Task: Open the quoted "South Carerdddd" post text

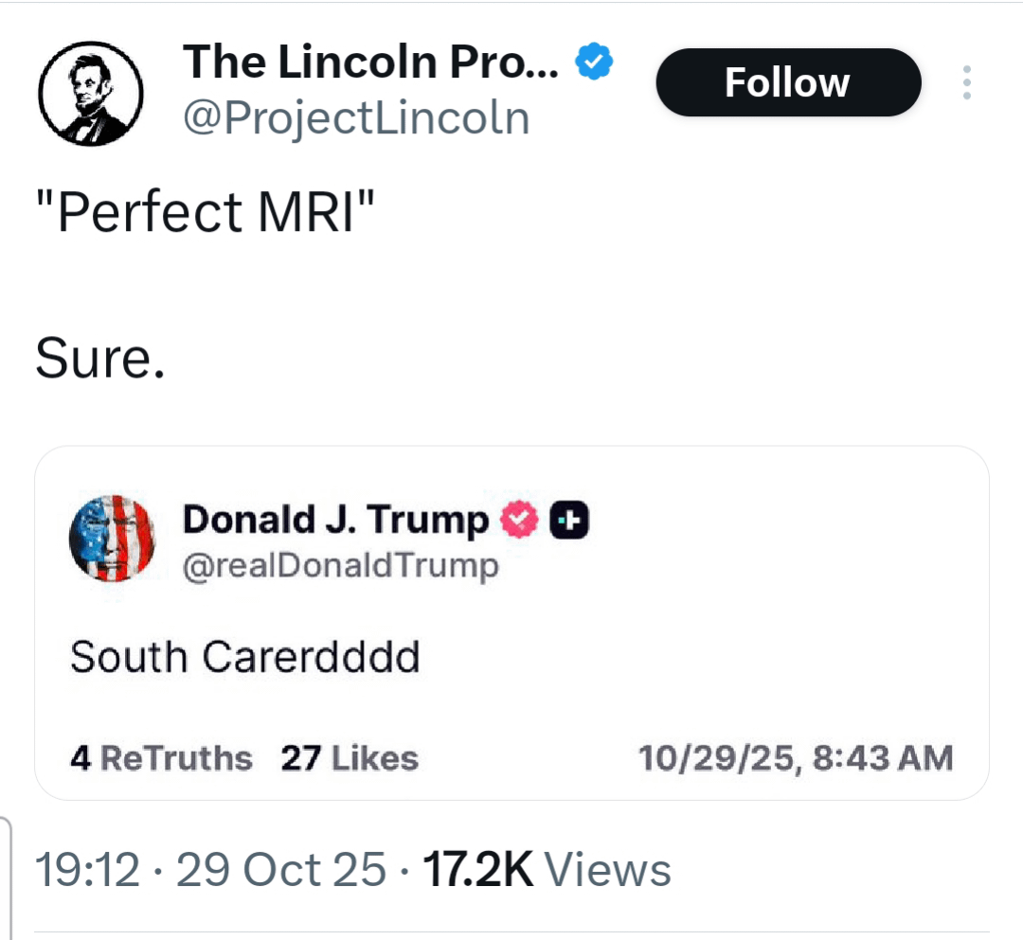Action: (x=244, y=656)
